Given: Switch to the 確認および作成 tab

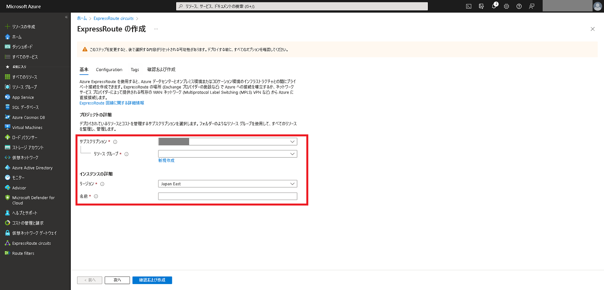Looking at the screenshot, I should 161,70.
